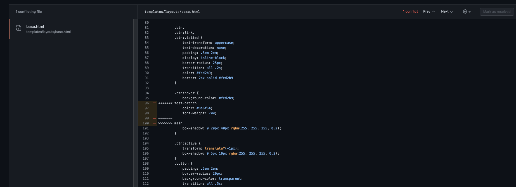The height and width of the screenshot is (187, 516).
Task: Click the .btn:hover selector line
Action: click(x=186, y=93)
